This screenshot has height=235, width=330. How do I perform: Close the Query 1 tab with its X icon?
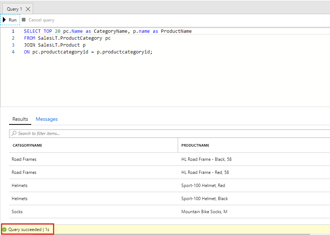click(27, 8)
